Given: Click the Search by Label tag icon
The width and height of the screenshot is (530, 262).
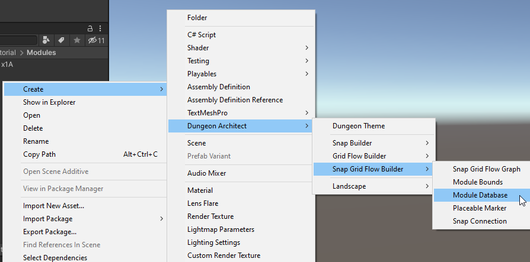Looking at the screenshot, I should click(x=61, y=40).
